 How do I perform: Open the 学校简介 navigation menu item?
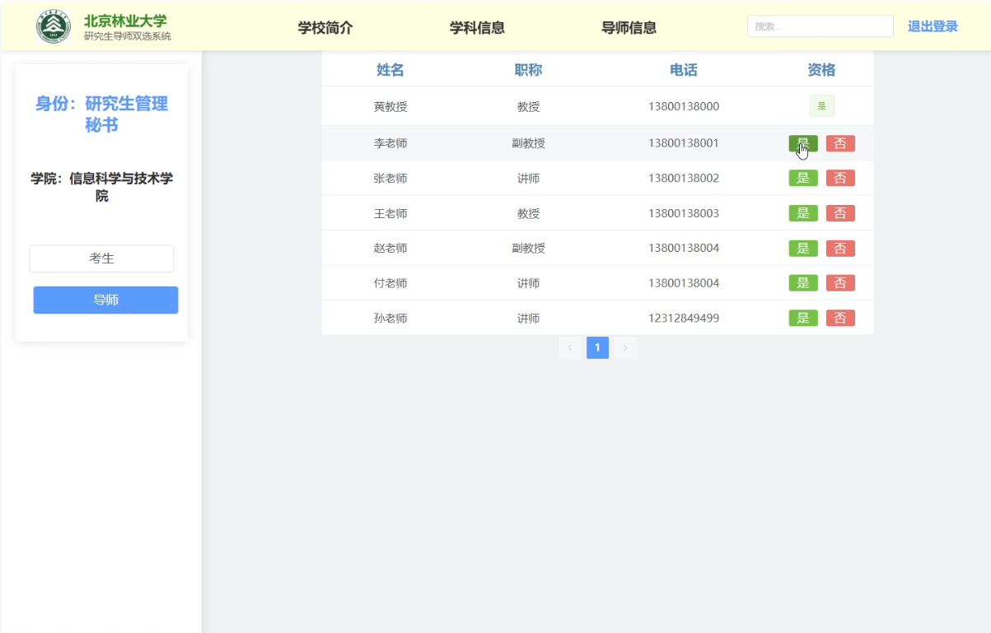click(x=325, y=27)
